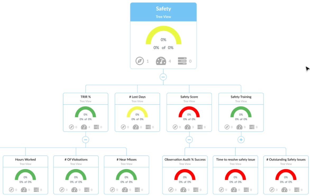The height and width of the screenshot is (196, 310).
Task: Open Tree View link under # Lost Days
Action: (x=137, y=101)
